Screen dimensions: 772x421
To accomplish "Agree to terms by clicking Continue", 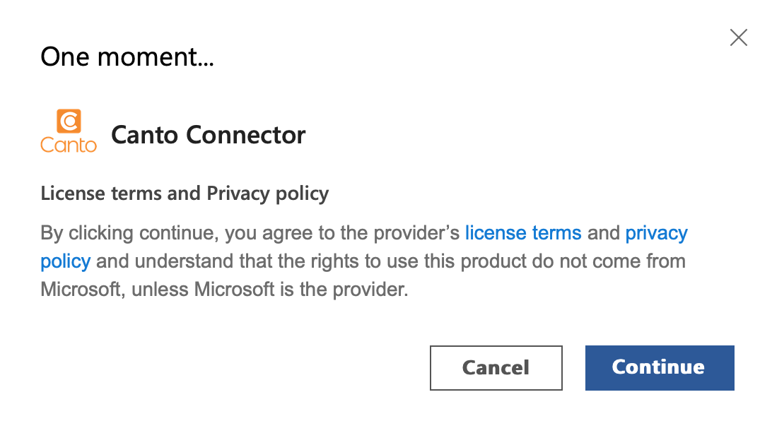I will click(659, 367).
